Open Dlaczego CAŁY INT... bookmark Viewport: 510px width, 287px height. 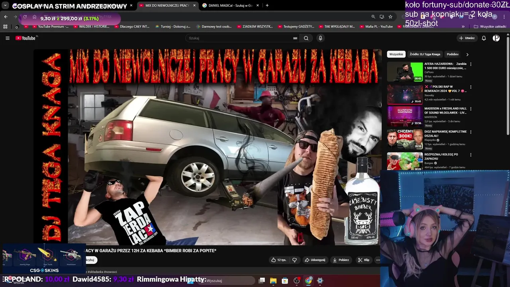pyautogui.click(x=131, y=27)
